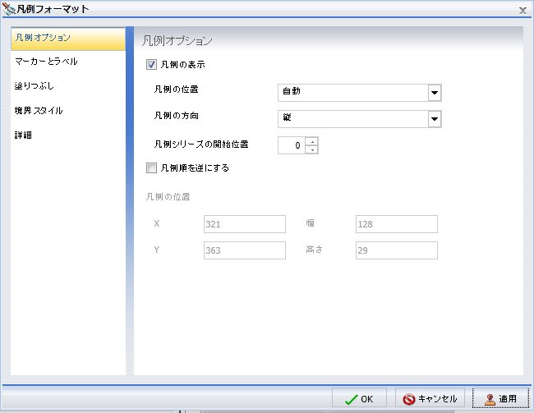Toggle the 凡例の表示 checkbox

pos(151,65)
